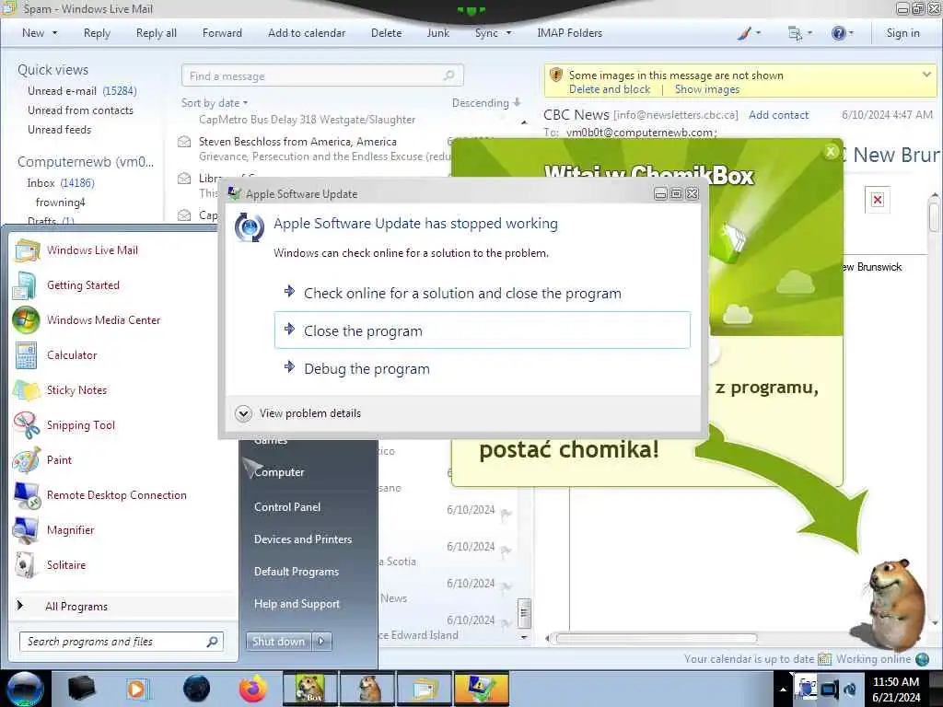Launch Firefox from the taskbar
The height and width of the screenshot is (707, 943).
pos(253,689)
